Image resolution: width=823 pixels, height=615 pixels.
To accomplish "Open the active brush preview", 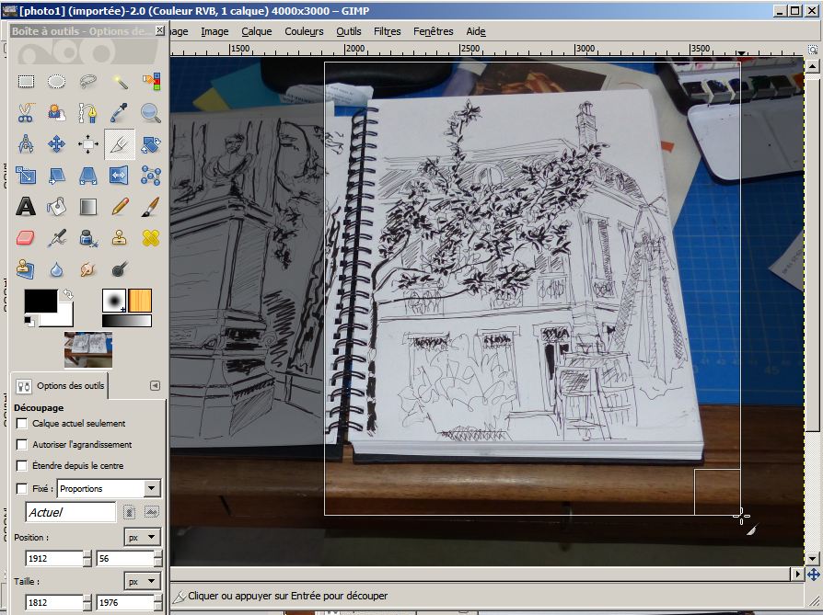I will [x=114, y=301].
